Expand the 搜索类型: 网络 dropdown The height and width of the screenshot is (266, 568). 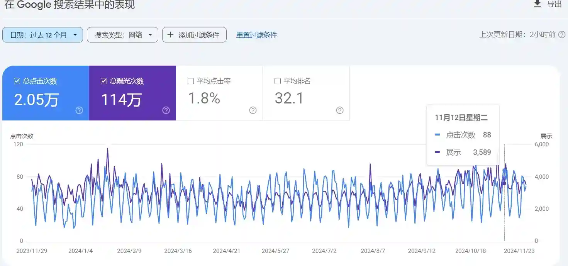(x=122, y=34)
